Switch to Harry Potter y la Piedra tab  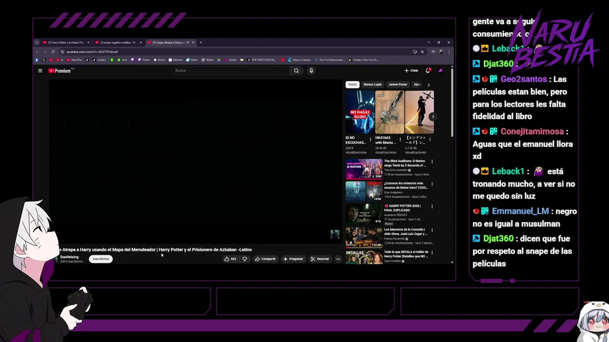coord(66,42)
